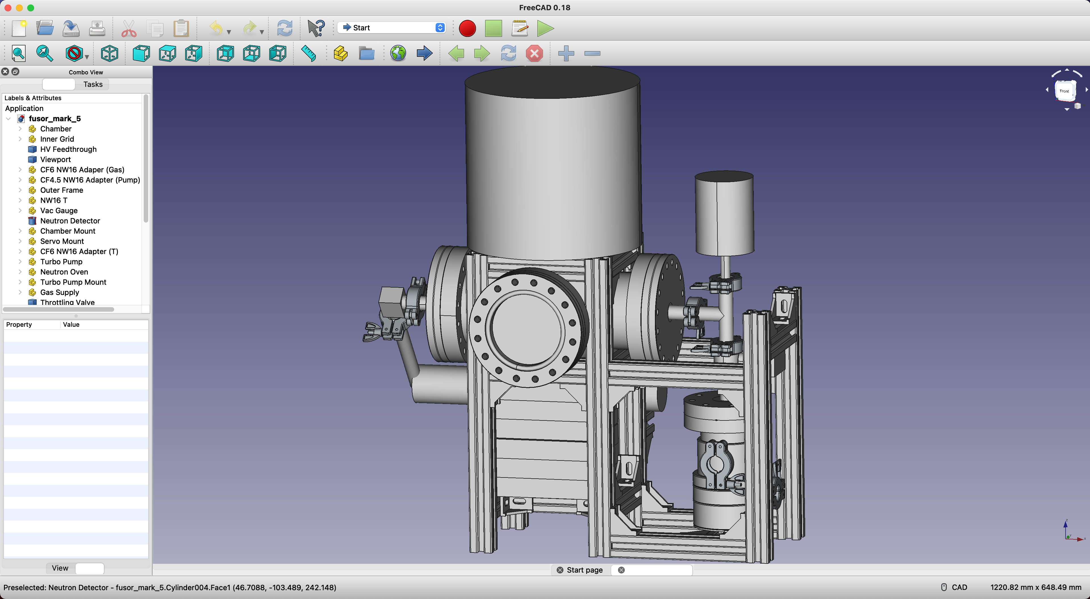Viewport: 1090px width, 599px height.
Task: Expand the Vac Gauge tree item
Action: tap(20, 210)
